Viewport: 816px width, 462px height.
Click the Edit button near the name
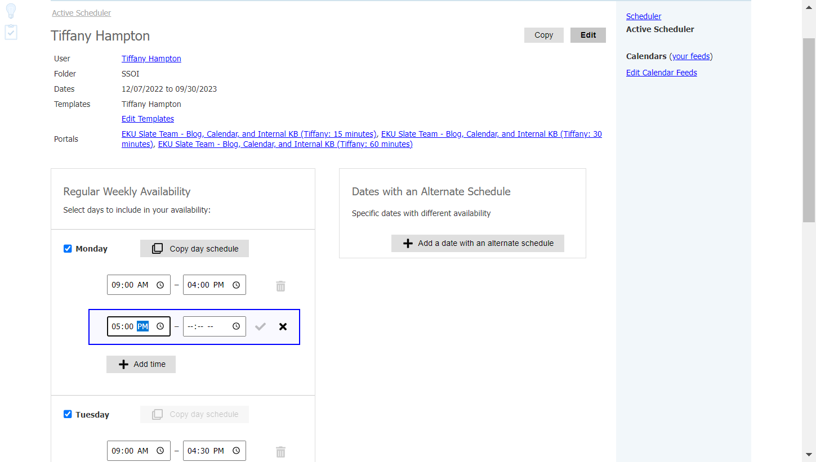(x=588, y=35)
